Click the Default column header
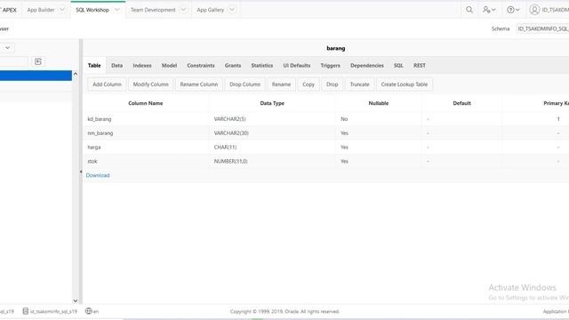 (x=461, y=103)
